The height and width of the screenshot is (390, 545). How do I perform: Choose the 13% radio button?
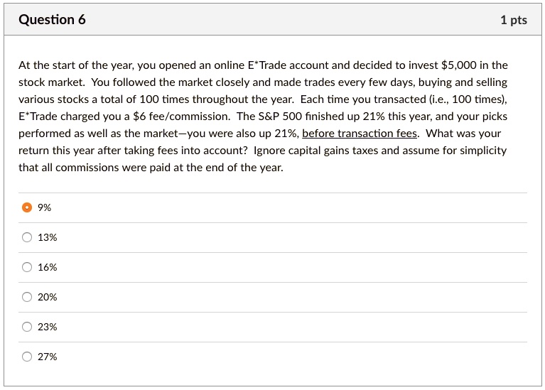(x=27, y=237)
